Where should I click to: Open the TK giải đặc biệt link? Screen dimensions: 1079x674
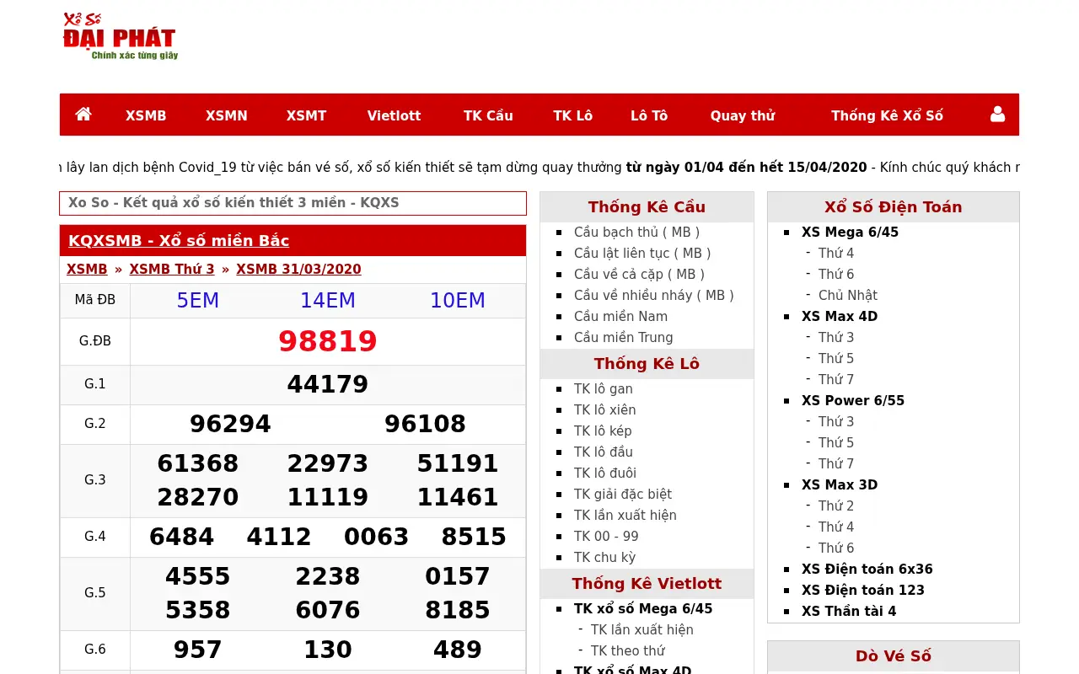point(622,494)
